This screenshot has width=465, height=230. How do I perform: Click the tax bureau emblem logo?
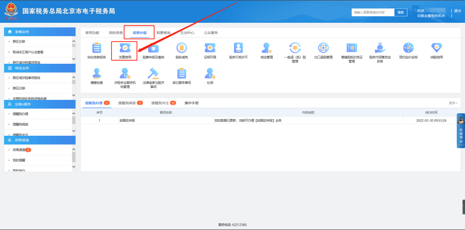[11, 12]
